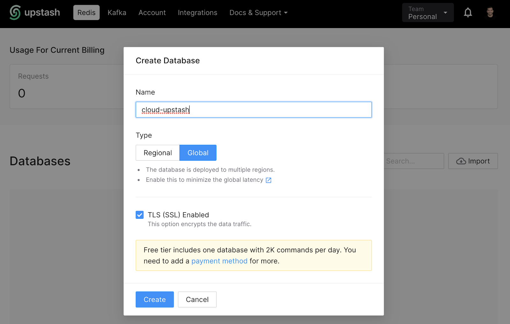This screenshot has height=324, width=510.
Task: Open the Team Personal selector
Action: pos(427,13)
